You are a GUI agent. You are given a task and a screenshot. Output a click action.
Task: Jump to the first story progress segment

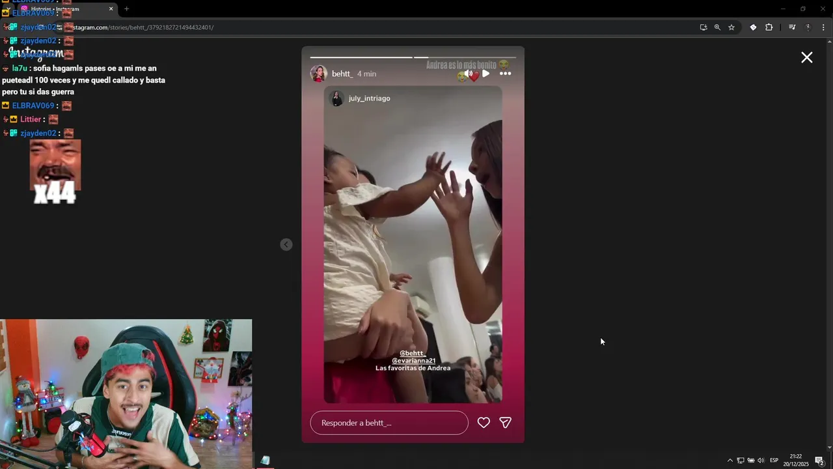[361, 57]
